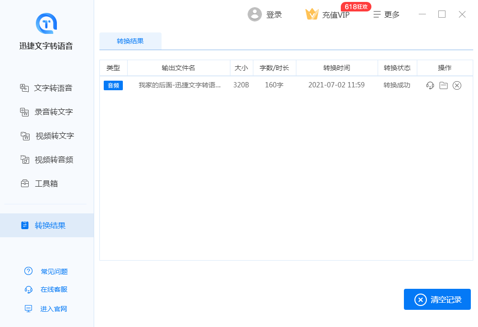This screenshot has width=478, height=327.
Task: Click the 类型 column header
Action: tap(113, 68)
